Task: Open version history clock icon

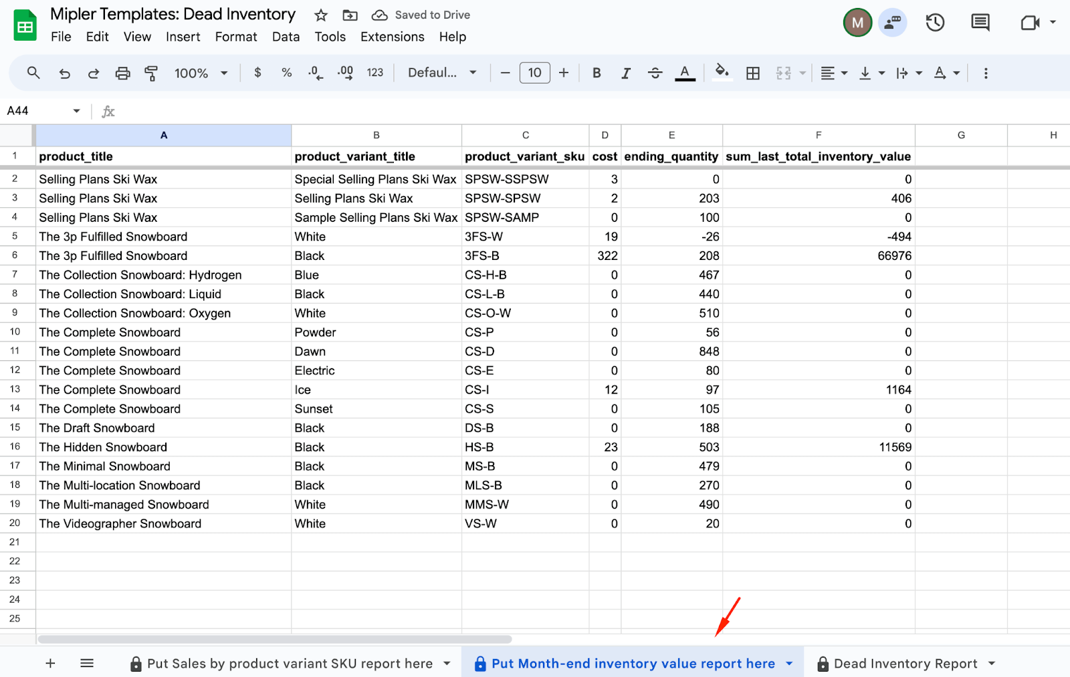Action: (934, 23)
